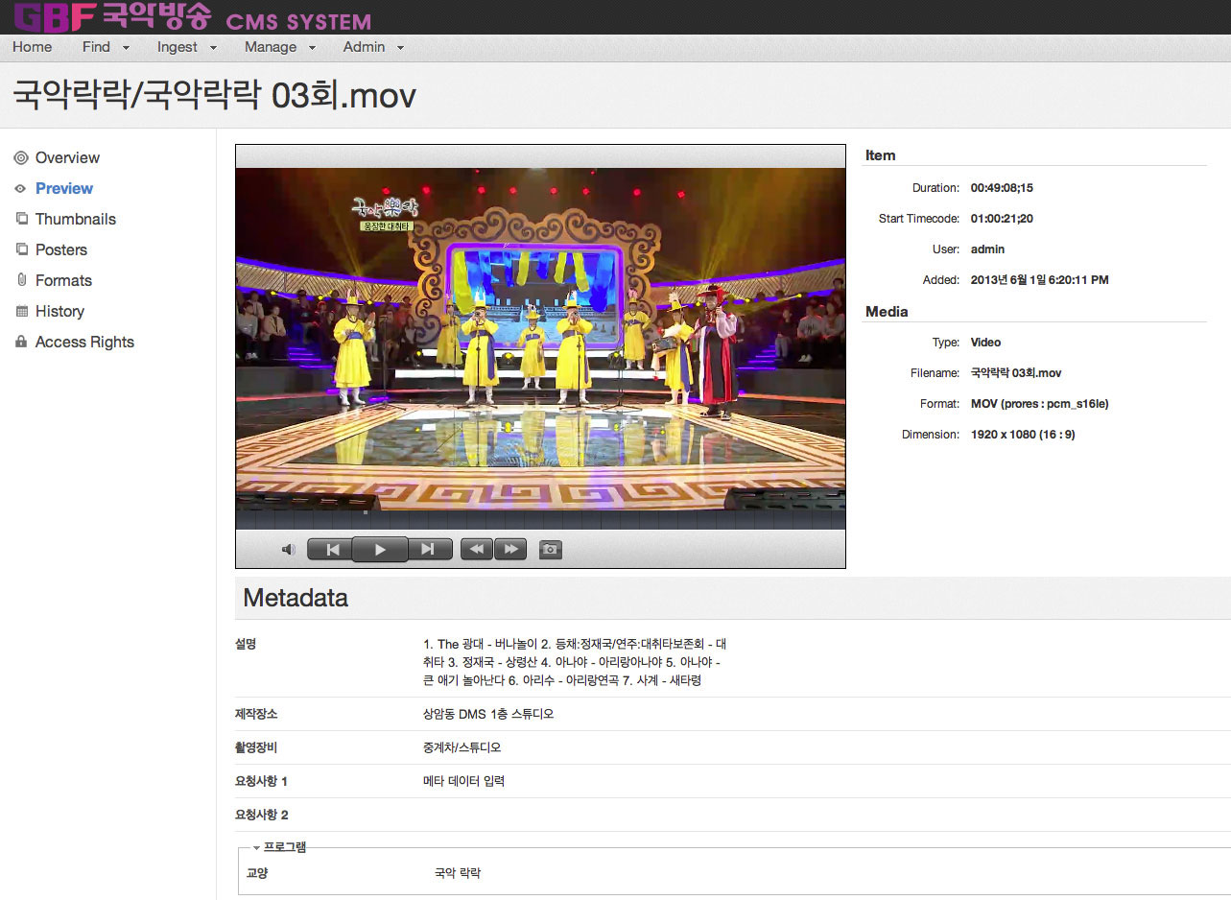Click the 설명 description text block
The height and width of the screenshot is (900, 1231).
(x=574, y=662)
